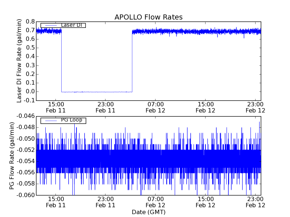Image resolution: width=290 pixels, height=217 pixels.
Task: Click the Laser DI Flow Rate y-axis label
Action: click(20, 61)
